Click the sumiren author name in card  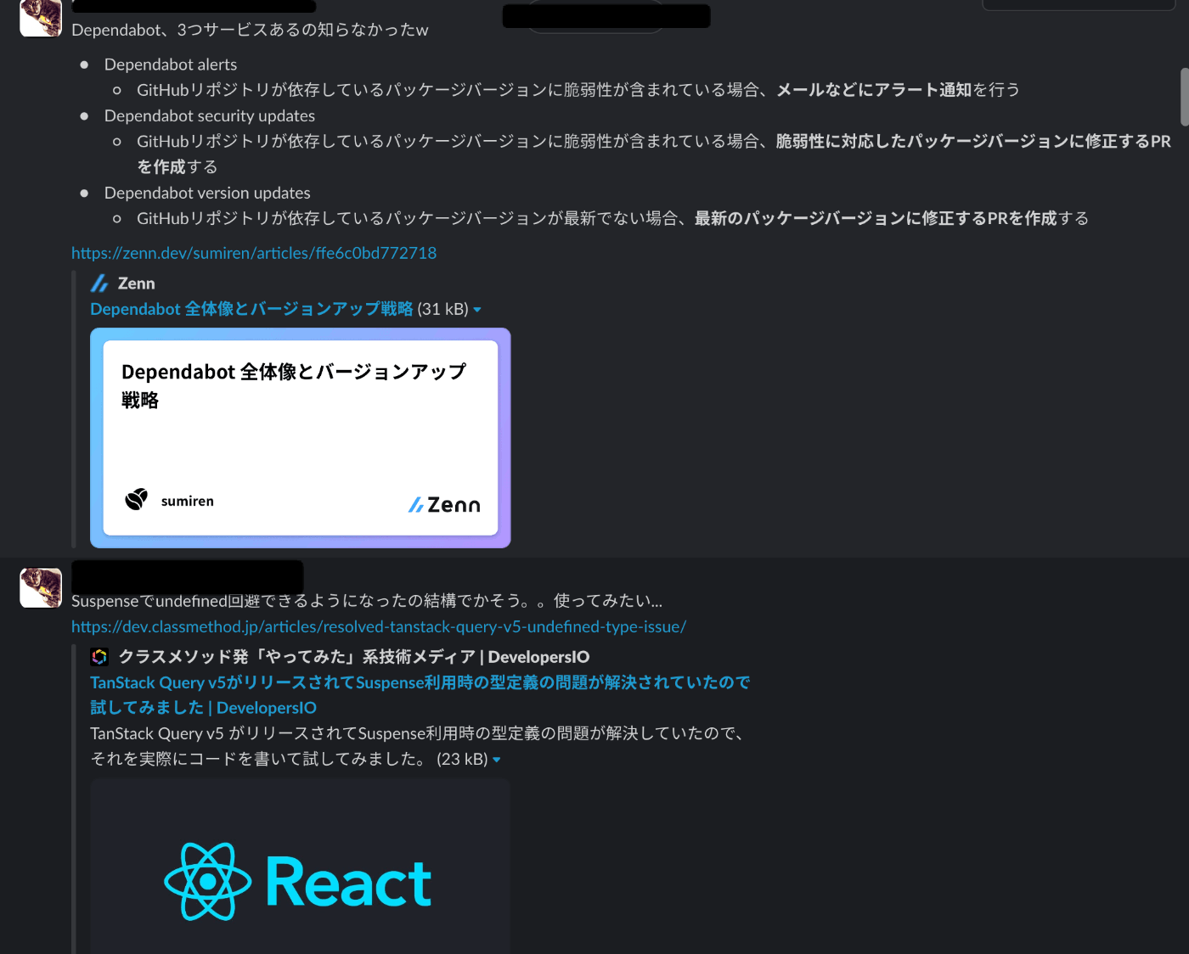coord(188,501)
